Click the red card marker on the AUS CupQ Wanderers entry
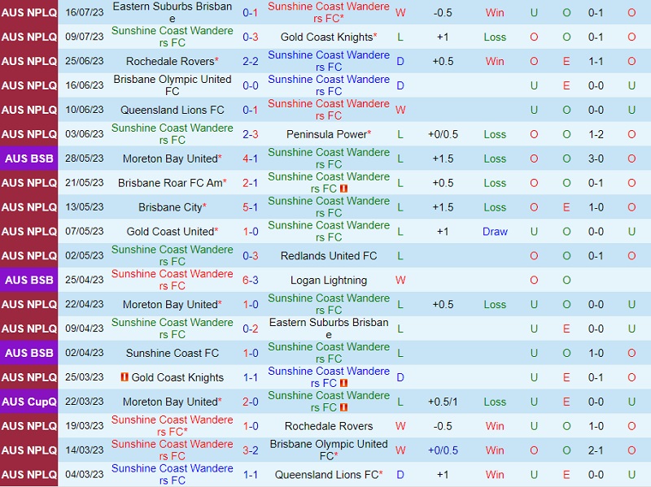This screenshot has height=487, width=651. pos(343,407)
